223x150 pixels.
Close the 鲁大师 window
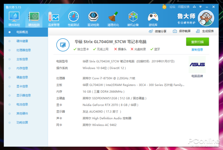[x=213, y=7]
